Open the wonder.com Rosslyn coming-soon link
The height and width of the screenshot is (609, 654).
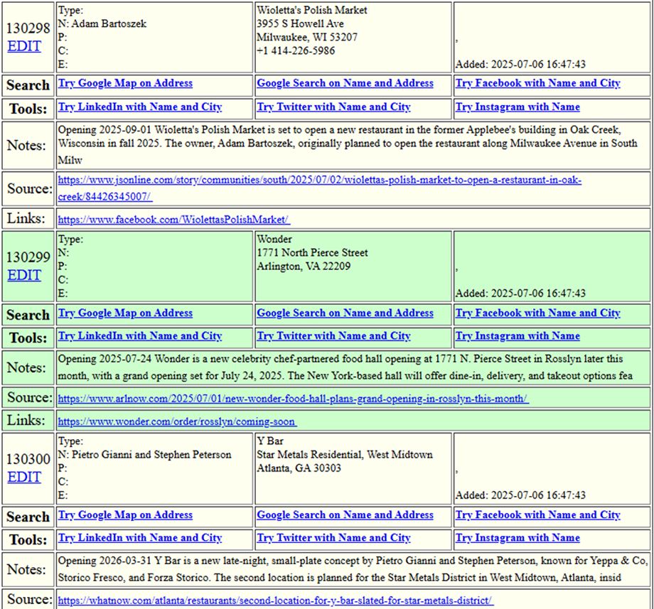[x=176, y=422]
